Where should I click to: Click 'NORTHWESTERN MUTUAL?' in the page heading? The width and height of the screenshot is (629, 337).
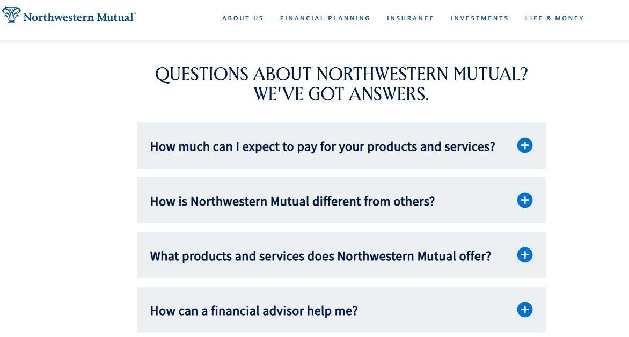422,75
